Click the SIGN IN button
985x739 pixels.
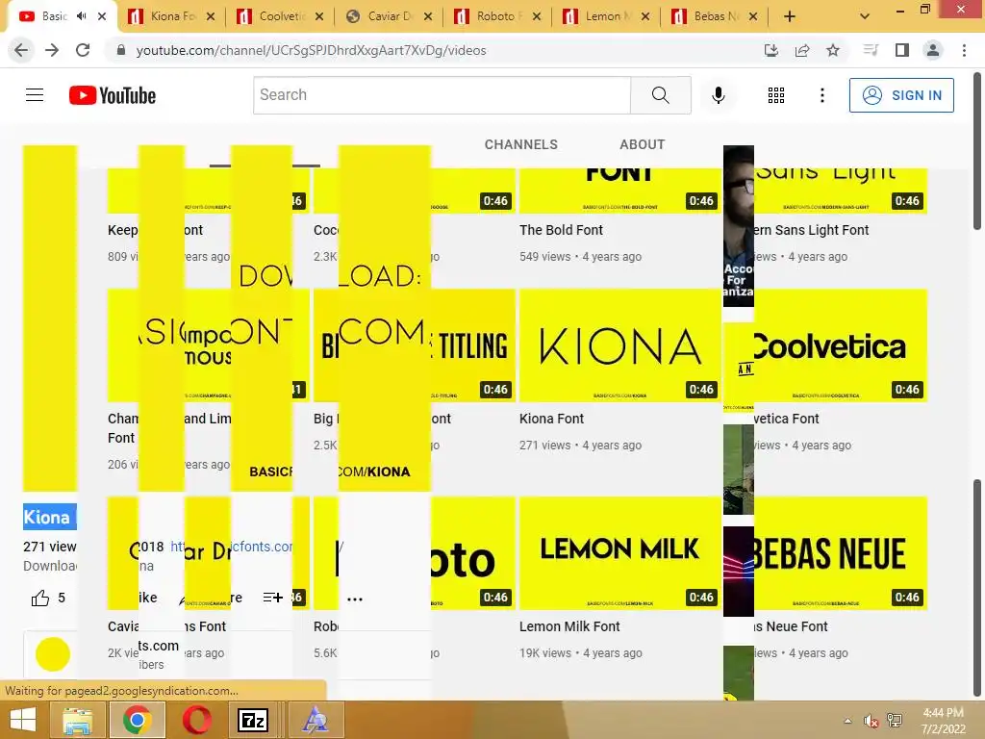pyautogui.click(x=901, y=95)
